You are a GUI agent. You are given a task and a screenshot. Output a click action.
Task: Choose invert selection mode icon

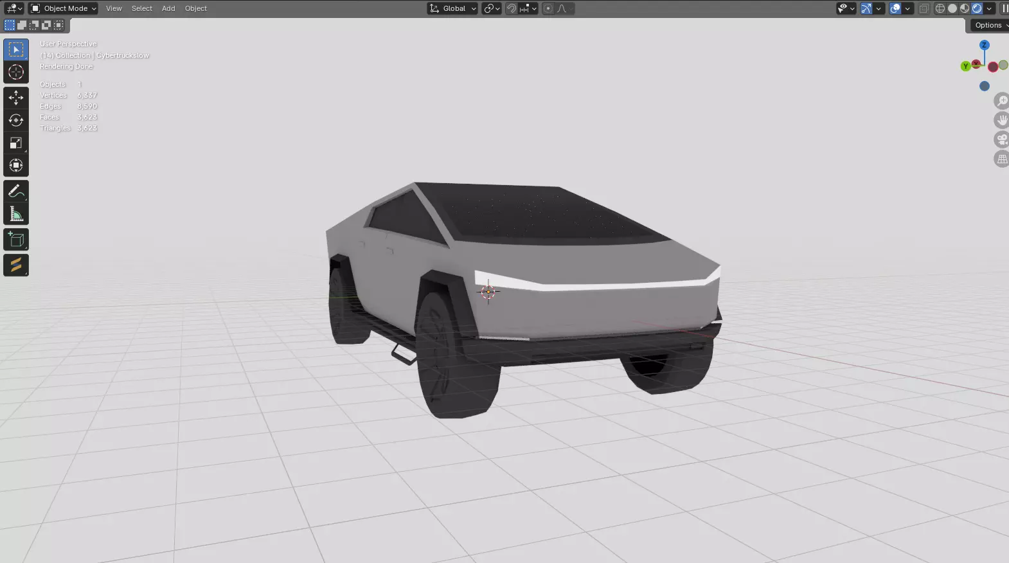click(x=46, y=25)
